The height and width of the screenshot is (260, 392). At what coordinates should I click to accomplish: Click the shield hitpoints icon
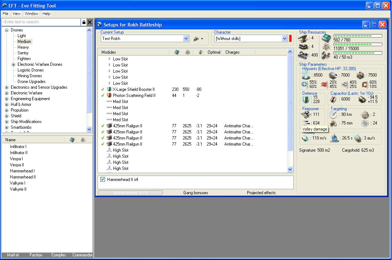tap(306, 75)
